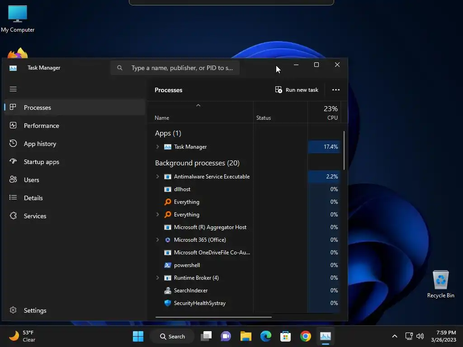Image resolution: width=463 pixels, height=347 pixels.
Task: Click the Run new task button
Action: click(x=297, y=90)
